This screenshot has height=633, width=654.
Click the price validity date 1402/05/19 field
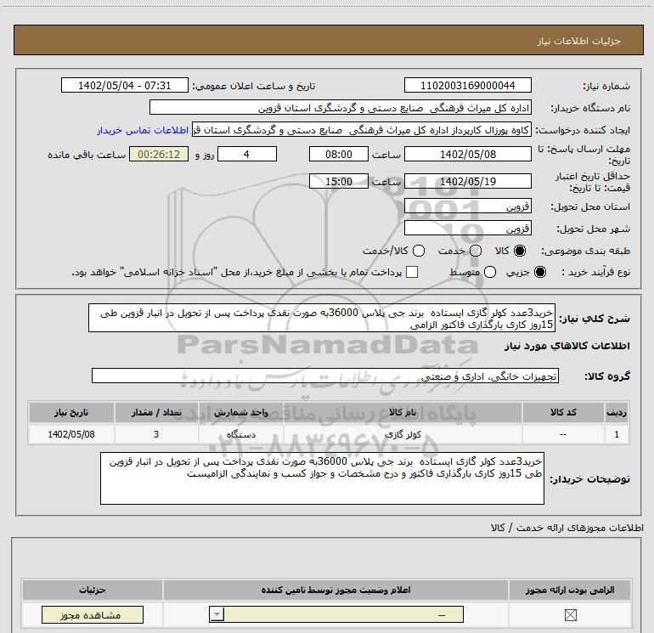tap(467, 181)
